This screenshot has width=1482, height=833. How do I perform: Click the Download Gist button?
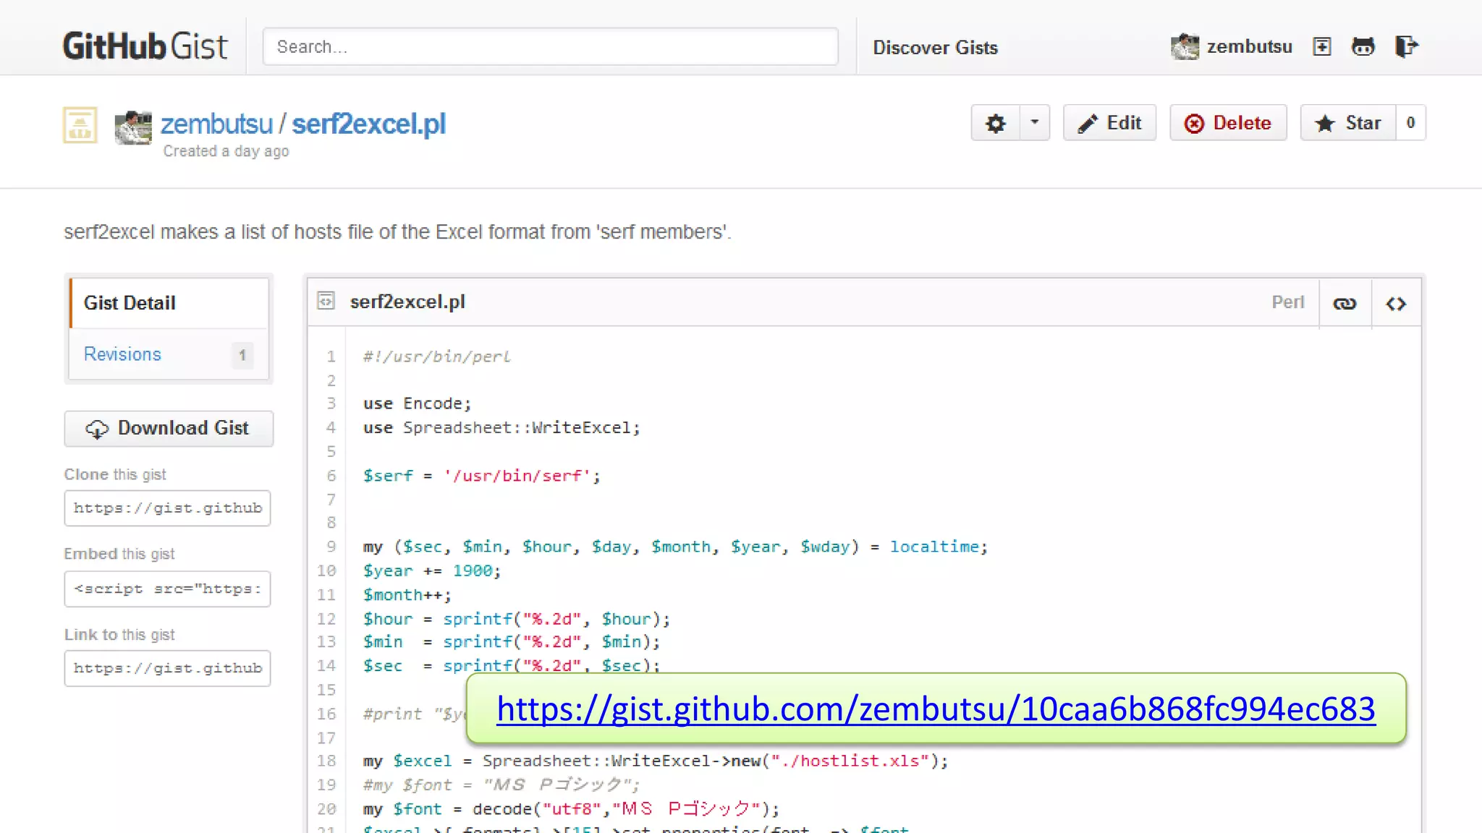tap(169, 428)
